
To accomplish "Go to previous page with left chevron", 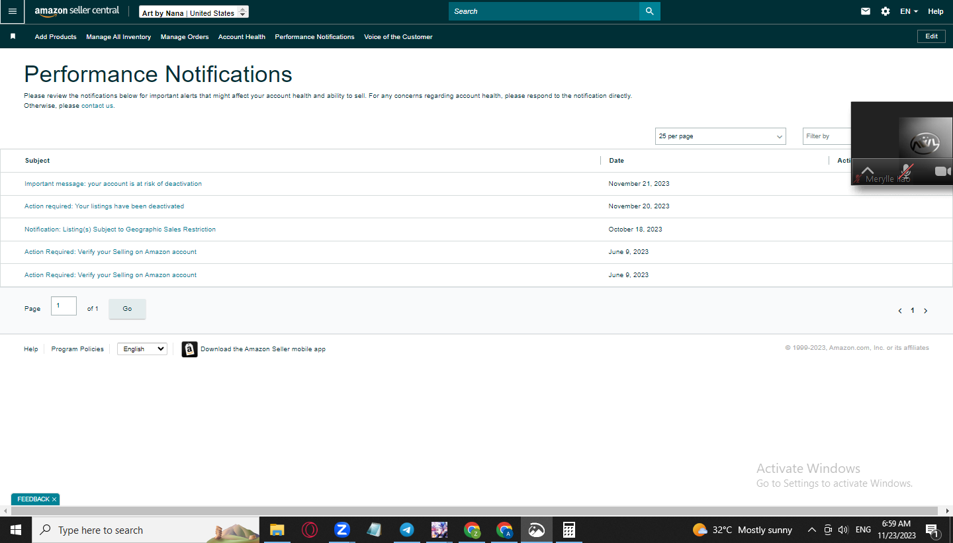I will tap(900, 311).
